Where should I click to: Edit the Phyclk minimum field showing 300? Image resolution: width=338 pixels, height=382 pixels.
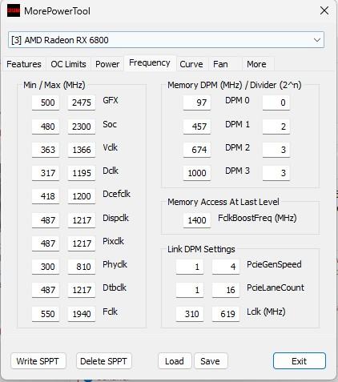tap(46, 267)
